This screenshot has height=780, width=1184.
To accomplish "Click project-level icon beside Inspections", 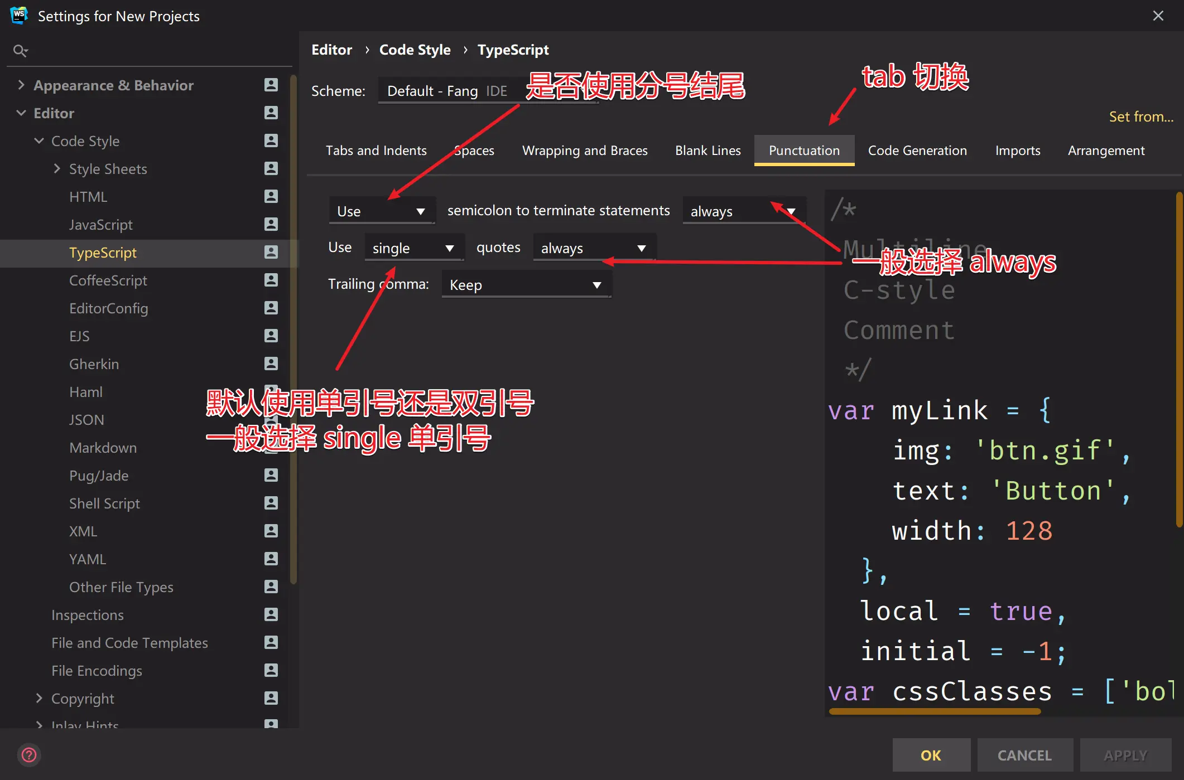I will tap(271, 614).
